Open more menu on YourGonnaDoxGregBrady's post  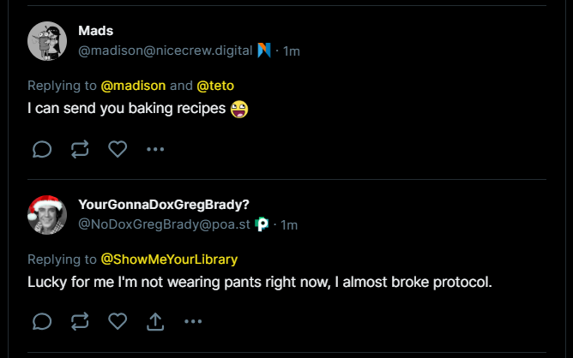pos(193,321)
